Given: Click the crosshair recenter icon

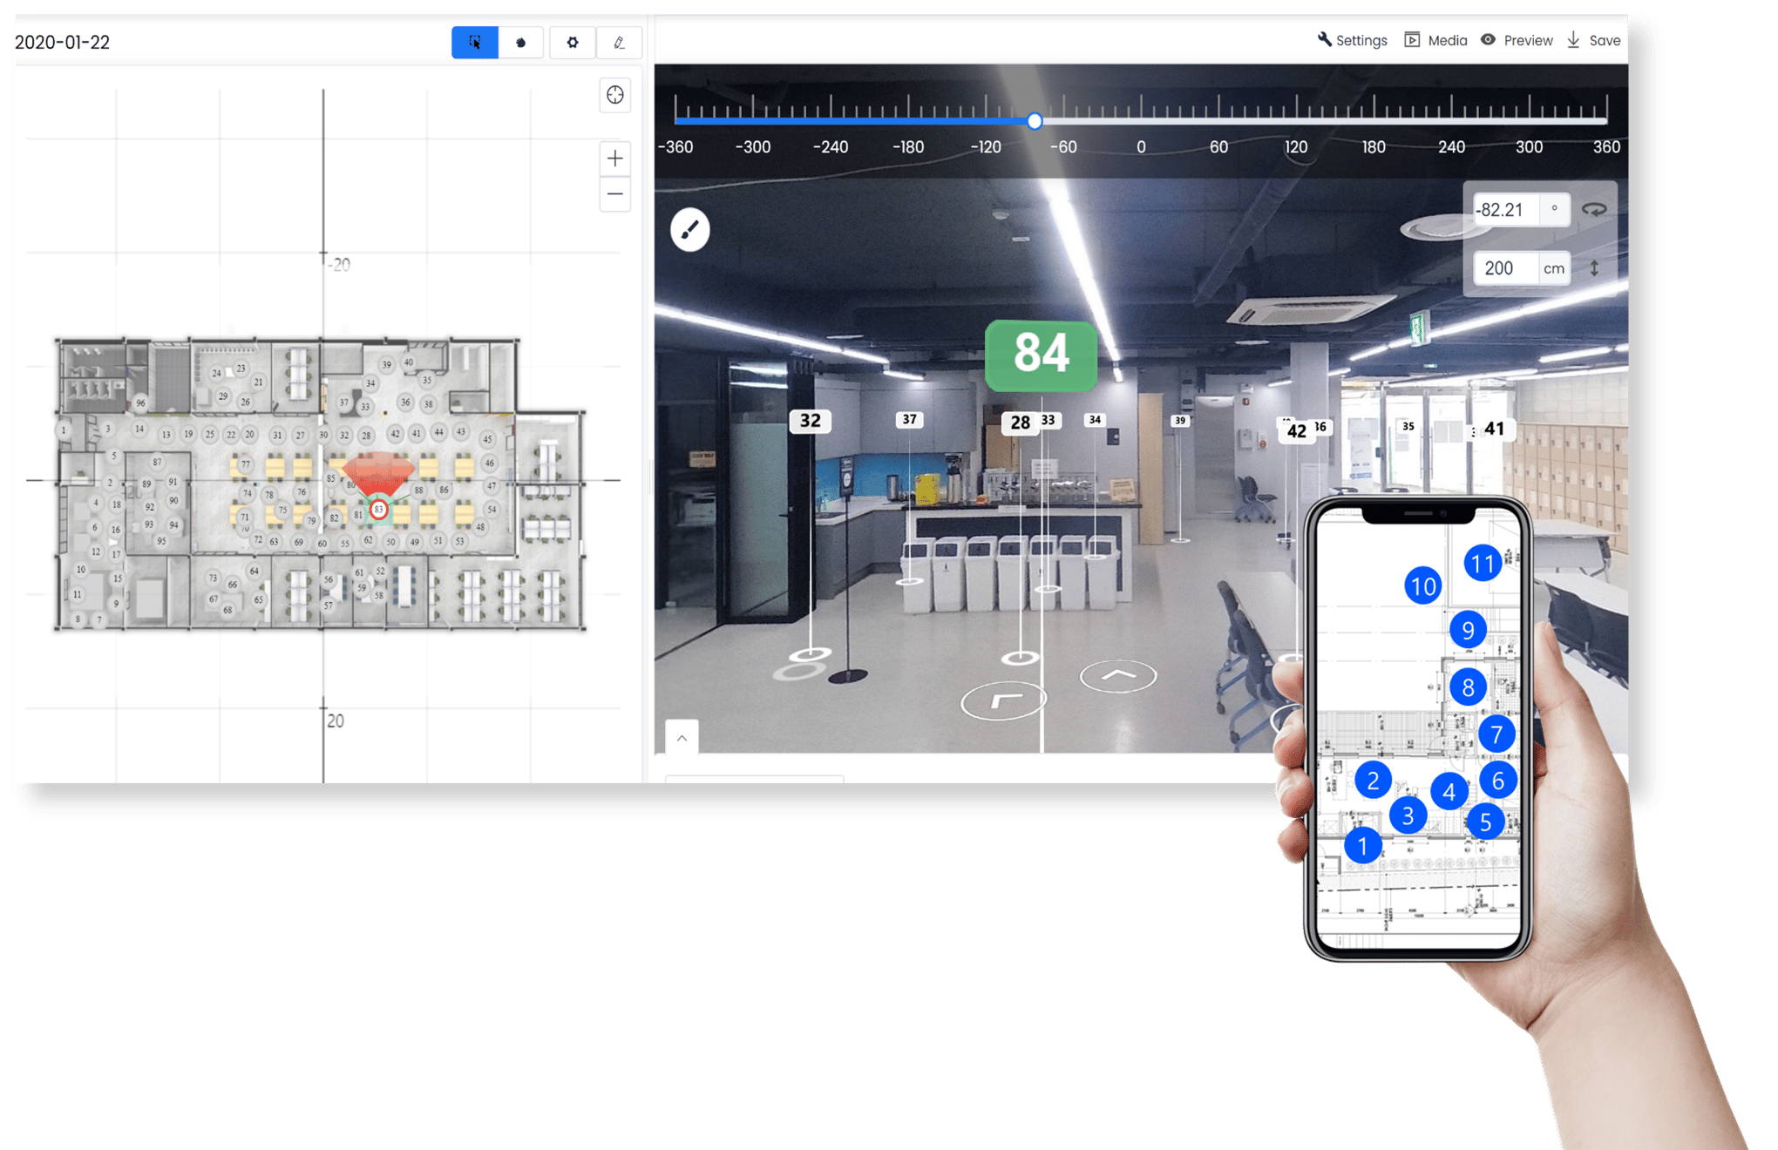Looking at the screenshot, I should point(615,96).
